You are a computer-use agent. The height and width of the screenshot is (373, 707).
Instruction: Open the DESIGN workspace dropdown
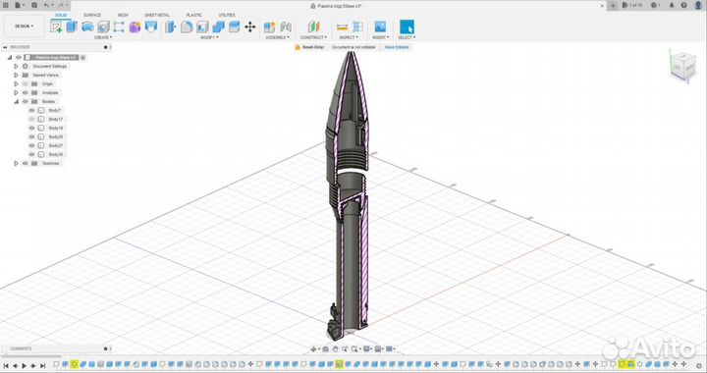pyautogui.click(x=24, y=27)
